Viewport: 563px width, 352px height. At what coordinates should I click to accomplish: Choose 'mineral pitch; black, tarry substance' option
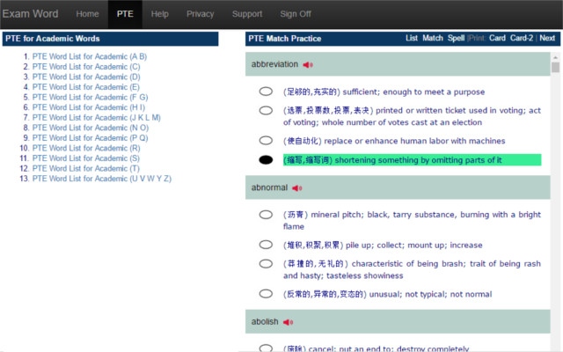pos(266,215)
